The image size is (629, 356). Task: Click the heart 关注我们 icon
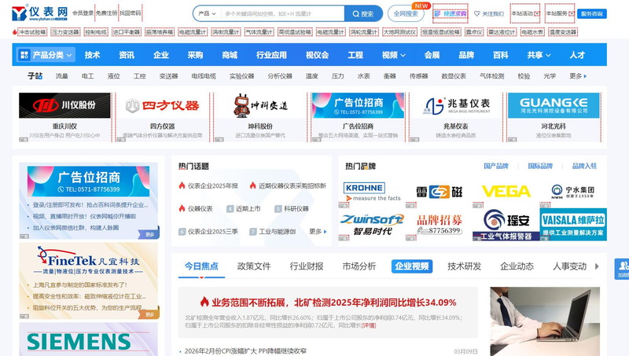(477, 13)
